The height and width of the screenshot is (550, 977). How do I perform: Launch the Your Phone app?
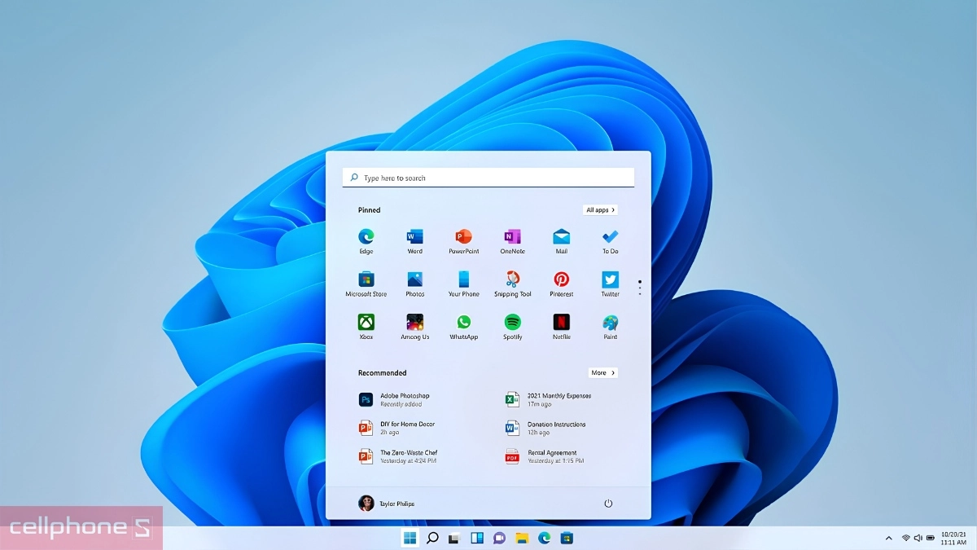[464, 284]
